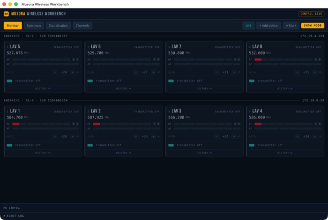Screen dimensions: 328x220
Task: Expand HISTORY on the LAV 1 card
Action: [x=43, y=153]
